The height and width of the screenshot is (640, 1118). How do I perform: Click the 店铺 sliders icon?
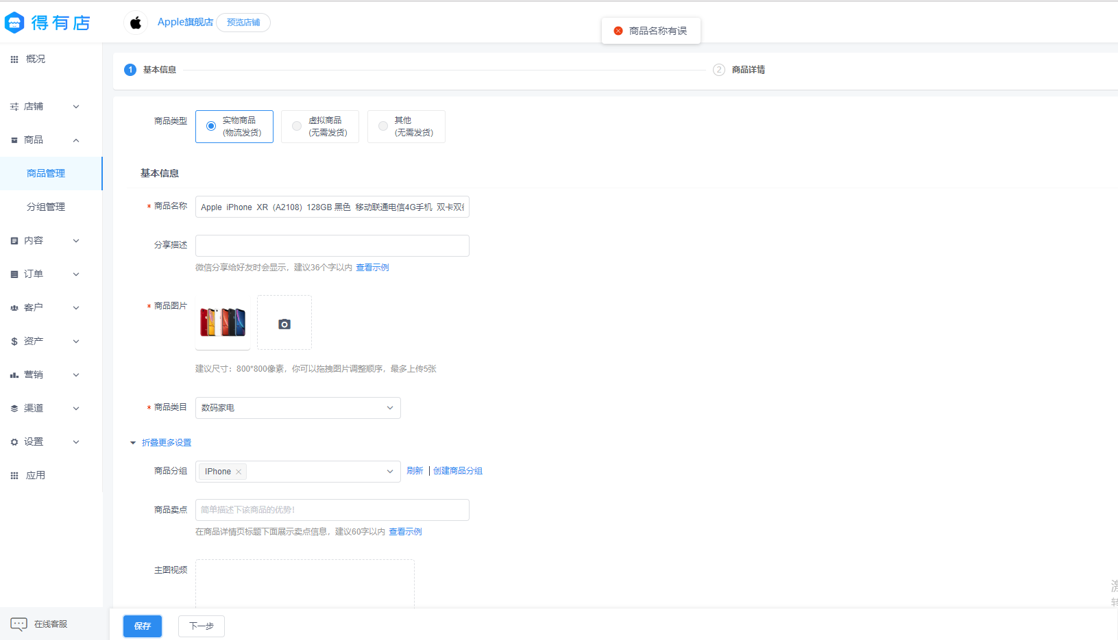14,107
